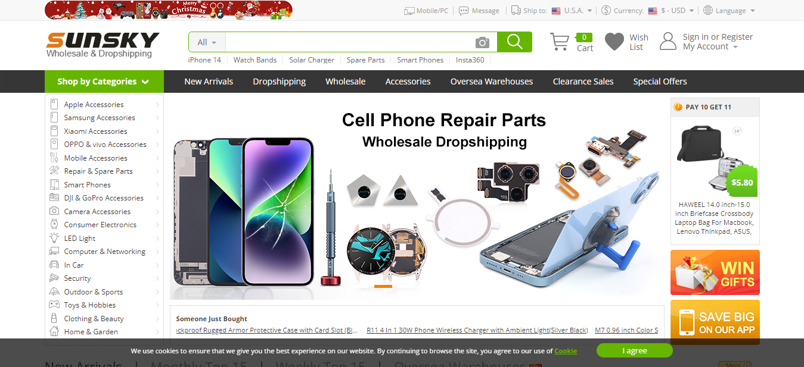Expand Shop by Categories menu
The width and height of the screenshot is (804, 367).
coord(104,81)
